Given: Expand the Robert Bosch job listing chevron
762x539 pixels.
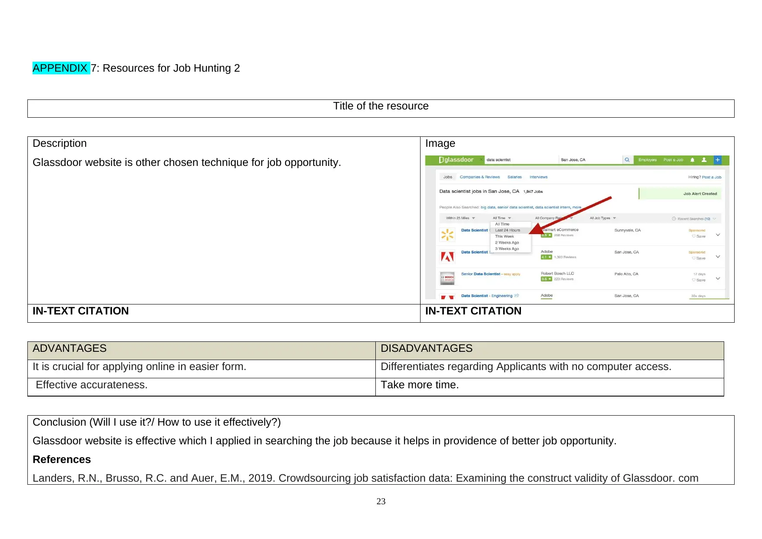Looking at the screenshot, I should 718,278.
